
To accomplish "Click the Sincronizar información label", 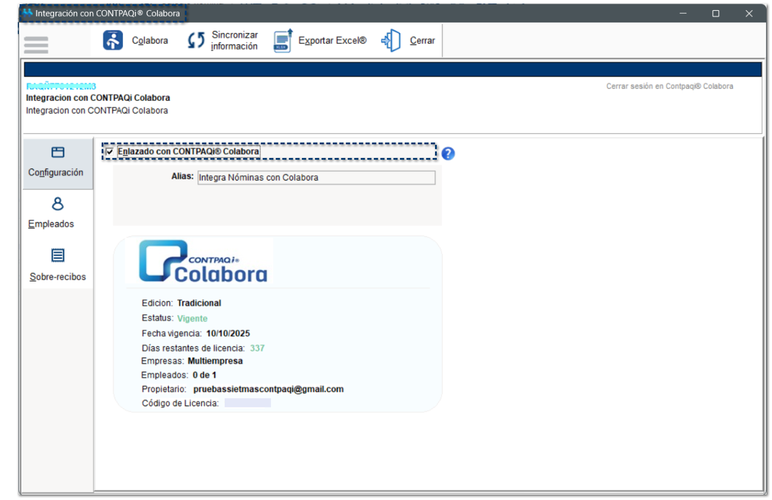I will pyautogui.click(x=235, y=40).
